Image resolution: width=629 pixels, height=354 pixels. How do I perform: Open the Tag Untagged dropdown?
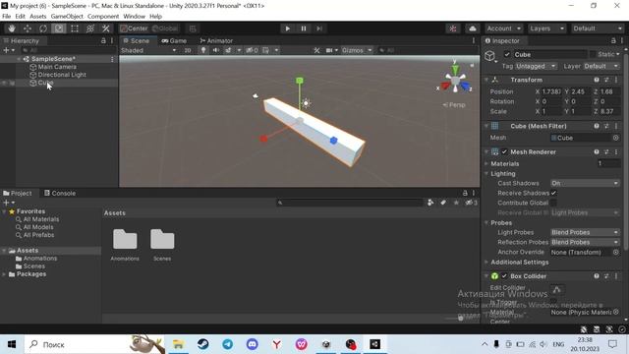[537, 66]
